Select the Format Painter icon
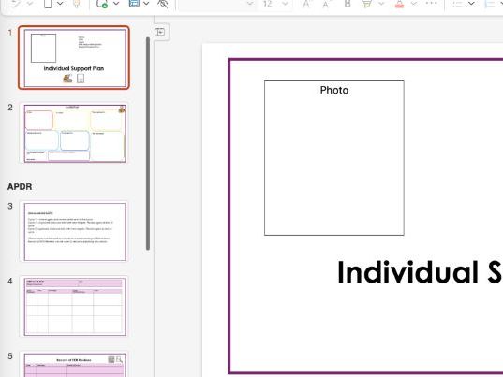 (x=77, y=4)
